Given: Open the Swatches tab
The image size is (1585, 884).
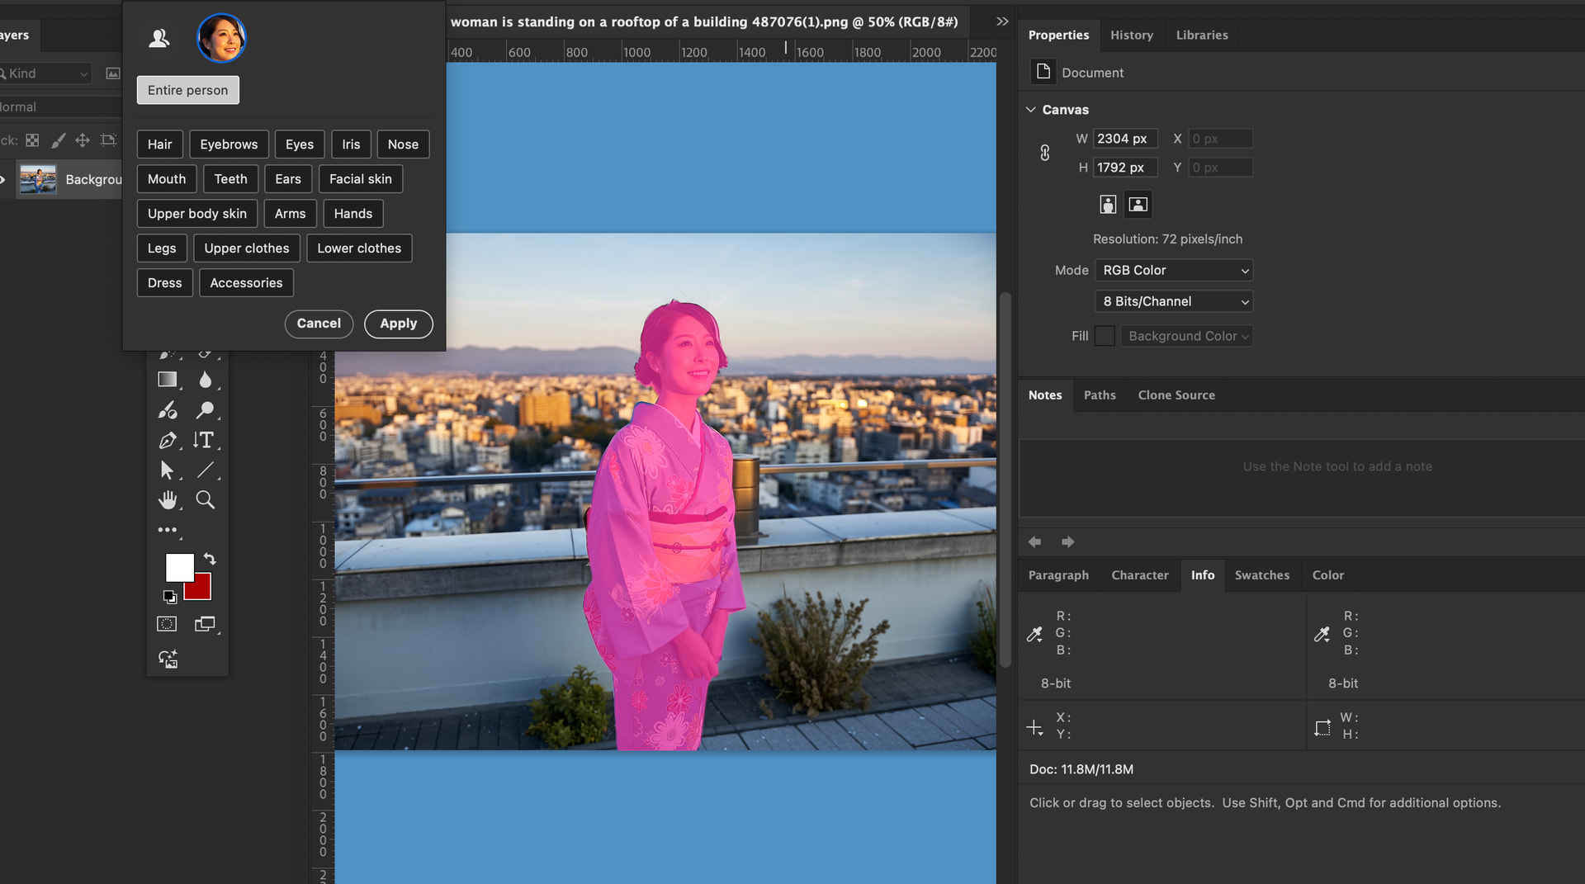Looking at the screenshot, I should point(1261,575).
